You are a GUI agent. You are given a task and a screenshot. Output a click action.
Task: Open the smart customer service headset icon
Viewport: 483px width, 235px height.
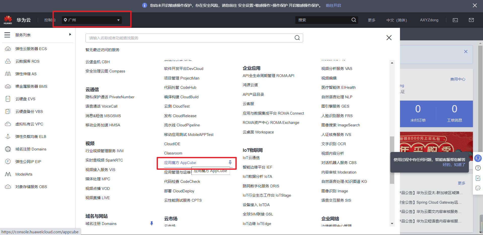click(x=478, y=158)
